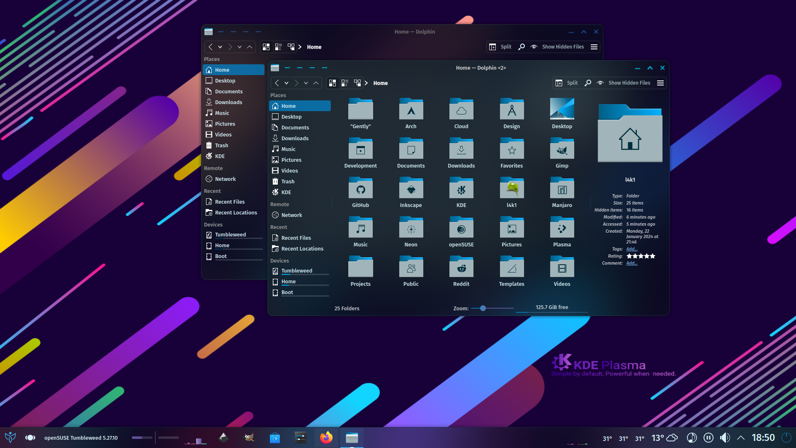Open the Neon folder icon

pyautogui.click(x=411, y=228)
